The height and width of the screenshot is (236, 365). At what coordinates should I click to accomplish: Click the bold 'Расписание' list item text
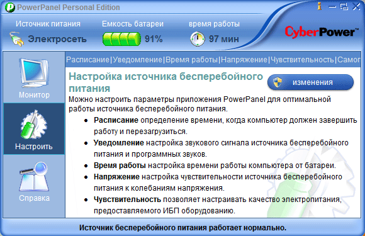(116, 120)
